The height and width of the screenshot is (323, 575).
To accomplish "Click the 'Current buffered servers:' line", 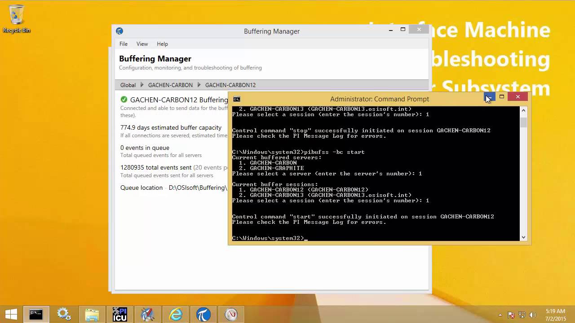I will click(277, 157).
